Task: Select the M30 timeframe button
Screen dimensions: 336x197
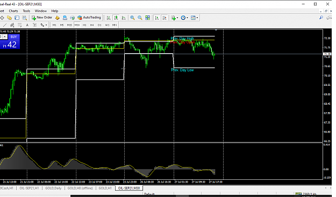Action: click(x=77, y=25)
